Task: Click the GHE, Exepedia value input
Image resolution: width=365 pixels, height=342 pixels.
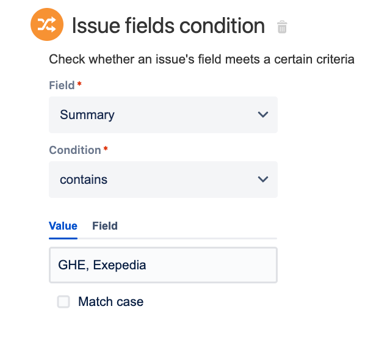Action: coord(163,265)
